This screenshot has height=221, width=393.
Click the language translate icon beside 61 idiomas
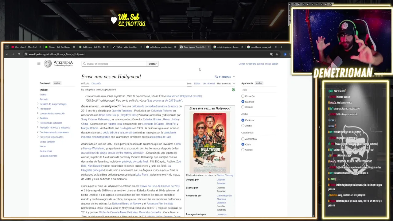216,77
